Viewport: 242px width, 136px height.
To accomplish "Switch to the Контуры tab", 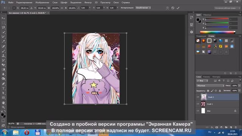I will (x=216, y=77).
